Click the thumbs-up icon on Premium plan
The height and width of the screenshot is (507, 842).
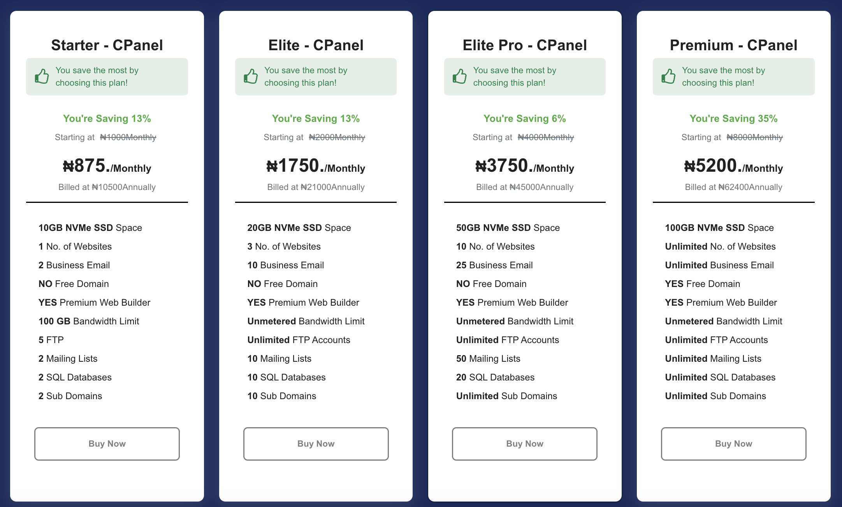click(668, 76)
